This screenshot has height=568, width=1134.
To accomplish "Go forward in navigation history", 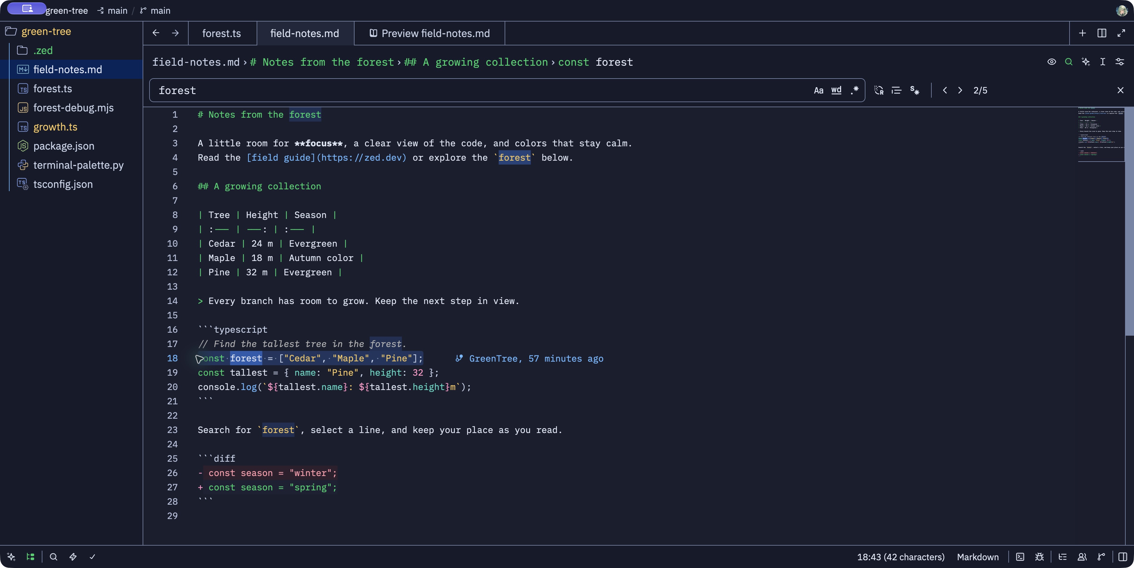I will (x=175, y=33).
